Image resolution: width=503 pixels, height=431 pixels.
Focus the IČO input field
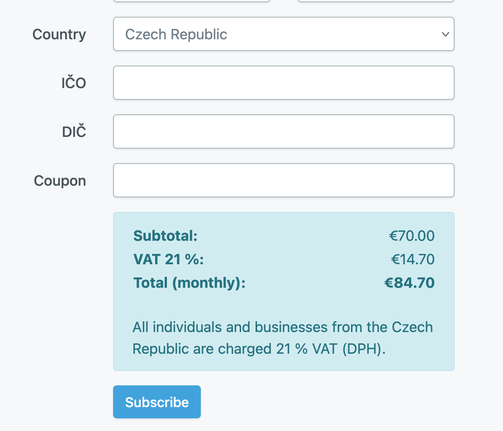[284, 83]
